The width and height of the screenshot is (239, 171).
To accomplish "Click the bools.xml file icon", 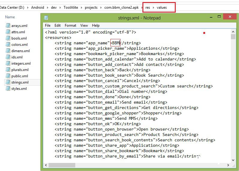I will pyautogui.click(x=8, y=38).
